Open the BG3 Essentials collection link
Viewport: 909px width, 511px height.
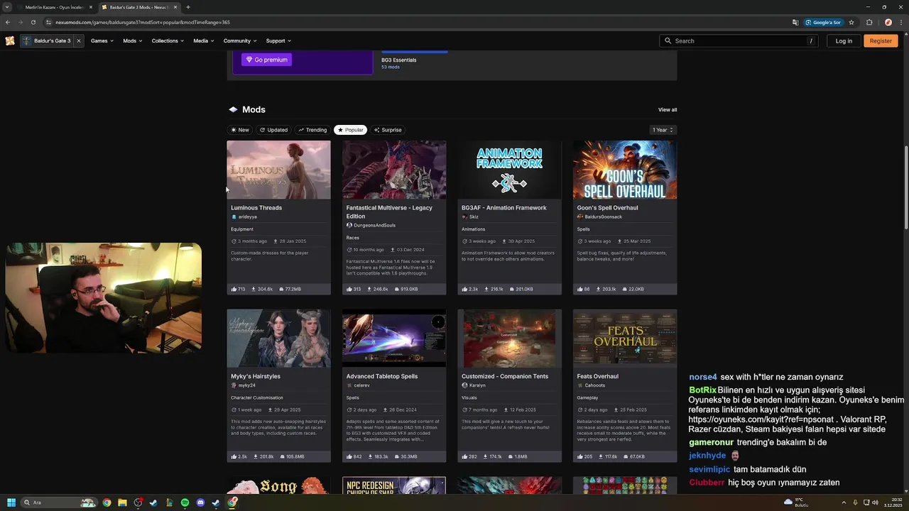(x=398, y=60)
